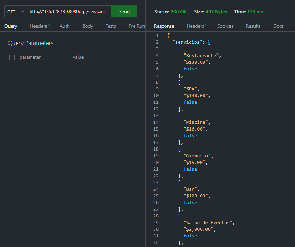The image size is (295, 247).
Task: Open the response Headers tab
Action: pos(197,26)
